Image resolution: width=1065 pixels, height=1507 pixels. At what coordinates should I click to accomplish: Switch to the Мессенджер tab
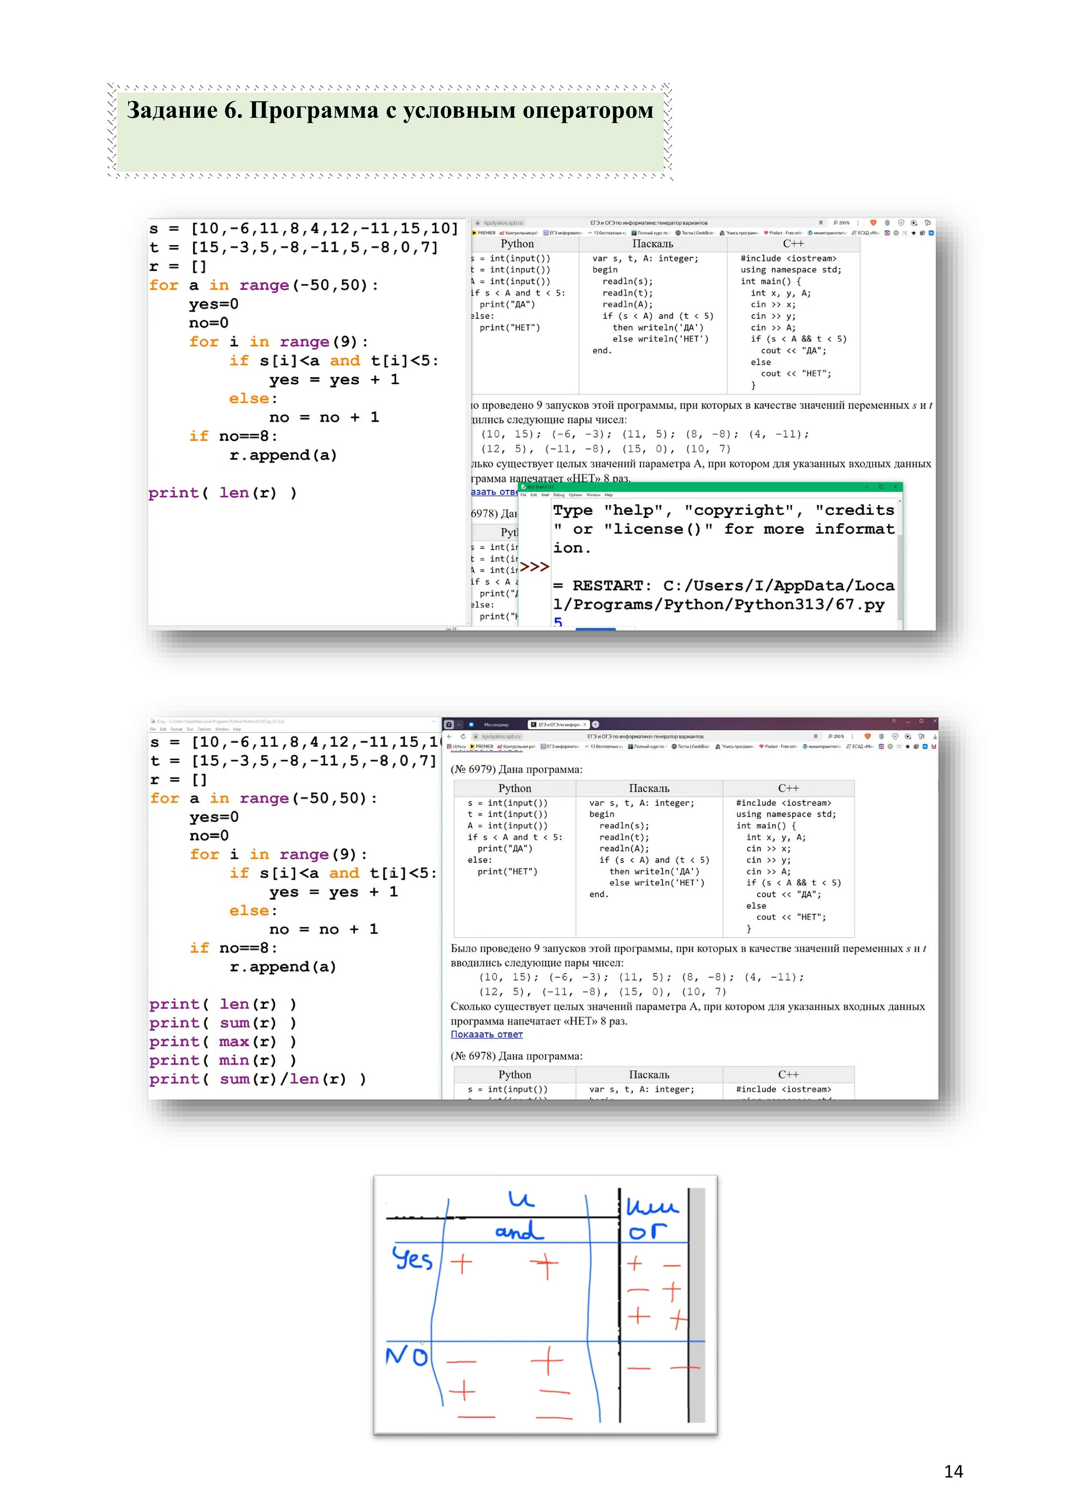pyautogui.click(x=497, y=725)
